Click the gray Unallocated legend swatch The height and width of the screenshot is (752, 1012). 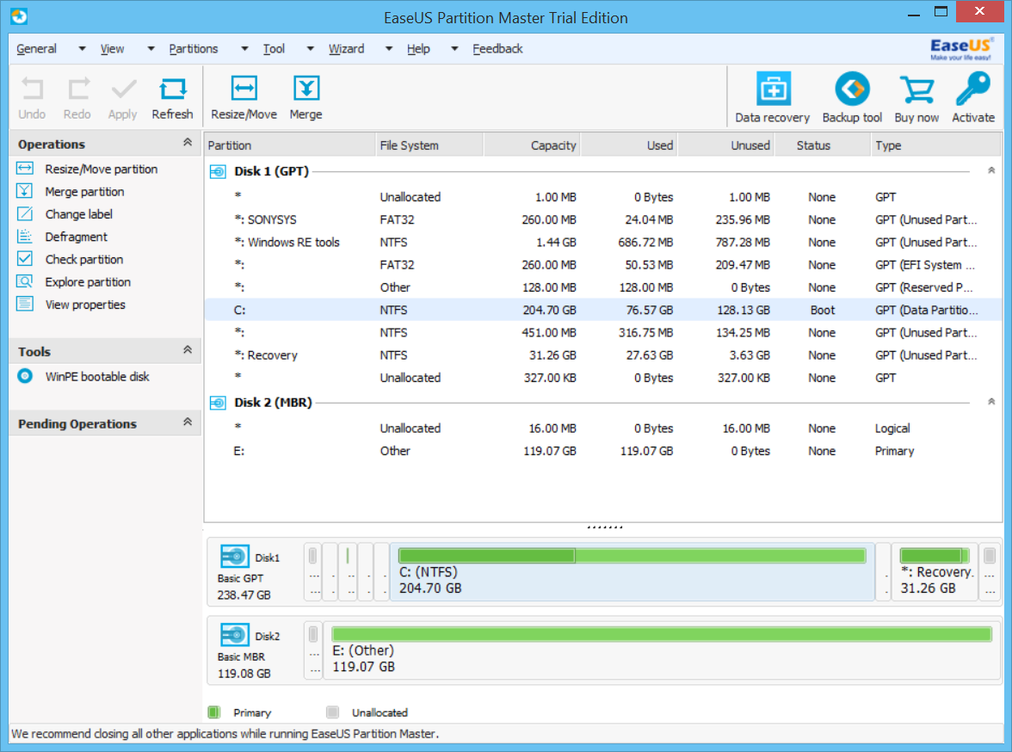[x=332, y=712]
